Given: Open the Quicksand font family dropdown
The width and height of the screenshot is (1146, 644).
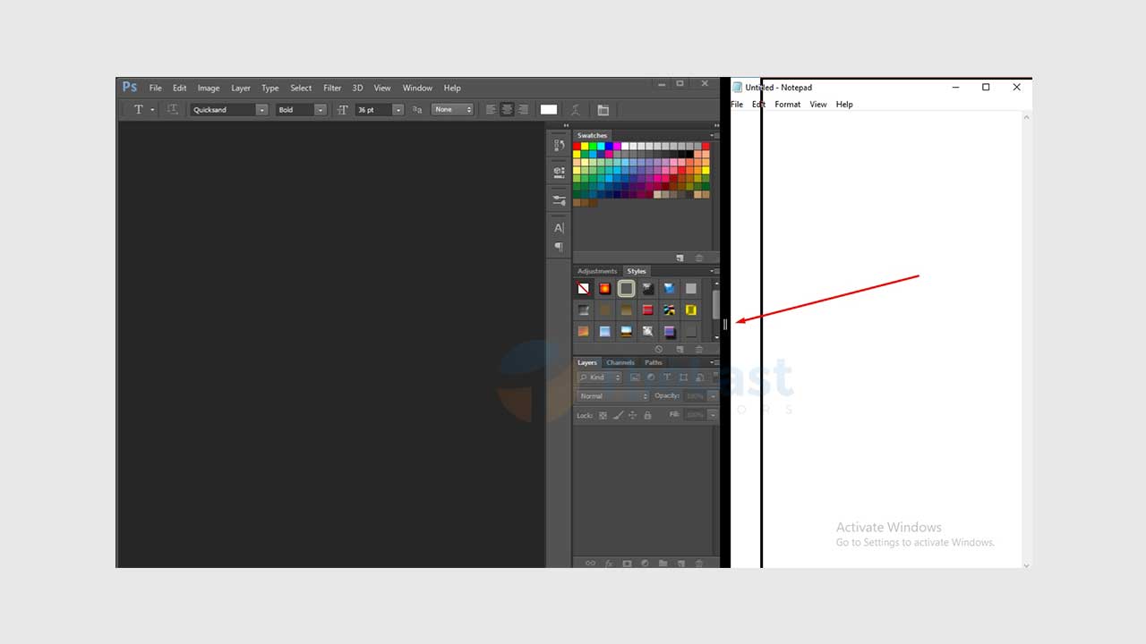Looking at the screenshot, I should (261, 110).
